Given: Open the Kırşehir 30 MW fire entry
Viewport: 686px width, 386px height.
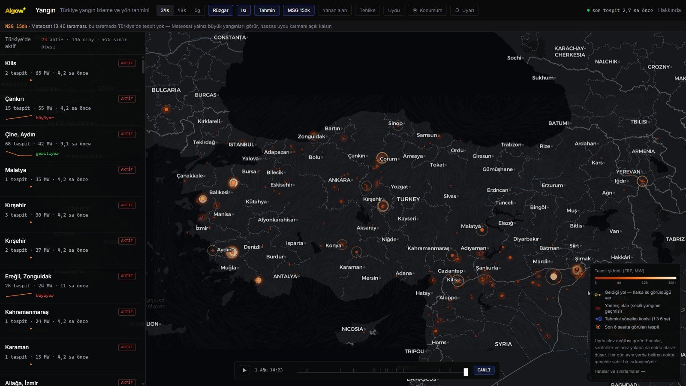Looking at the screenshot, I should (70, 214).
